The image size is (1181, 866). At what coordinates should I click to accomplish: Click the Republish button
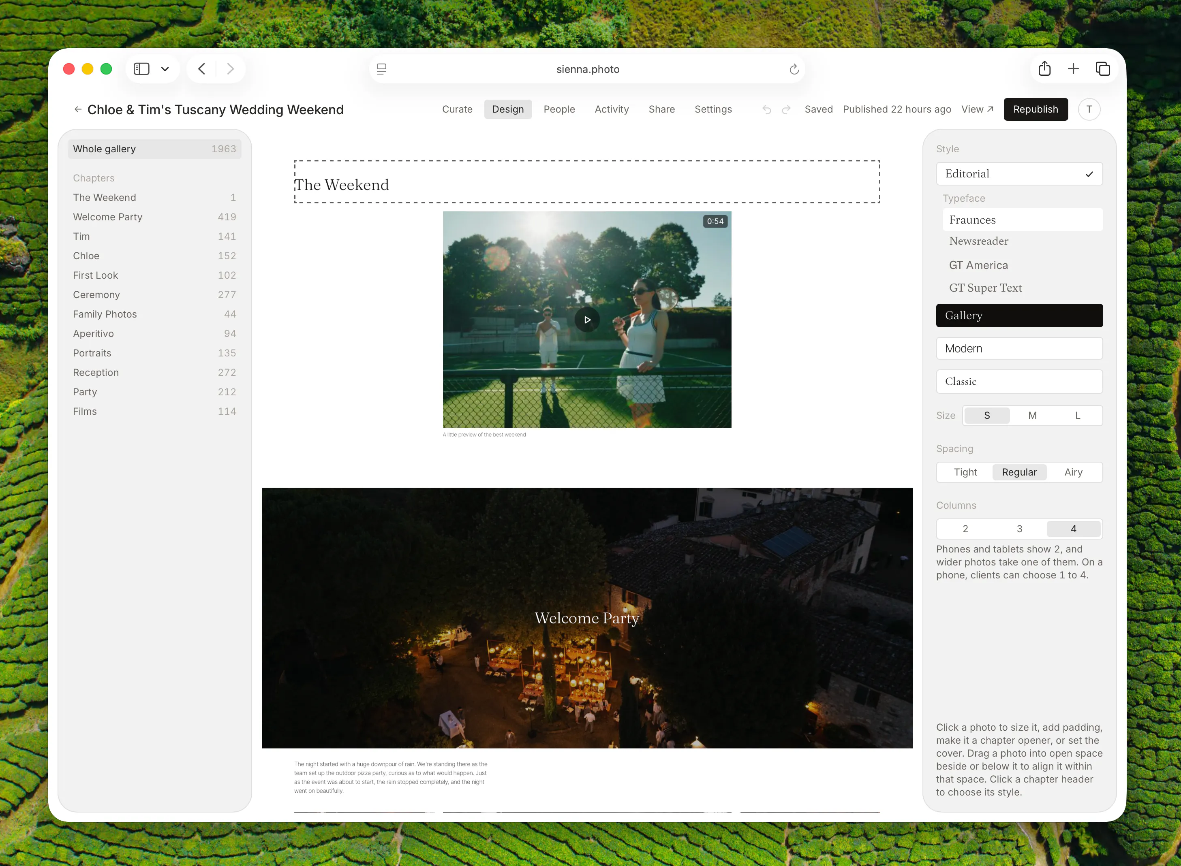1035,109
